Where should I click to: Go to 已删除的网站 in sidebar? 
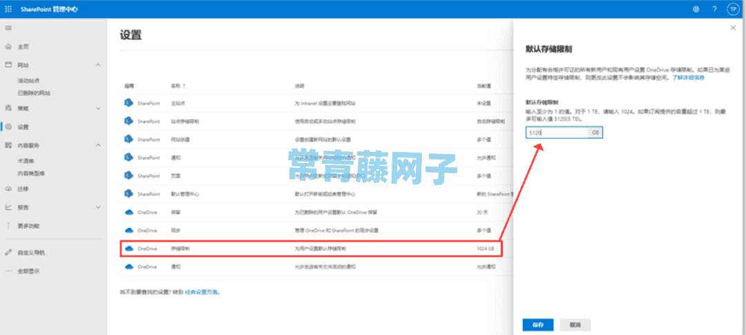[x=34, y=93]
